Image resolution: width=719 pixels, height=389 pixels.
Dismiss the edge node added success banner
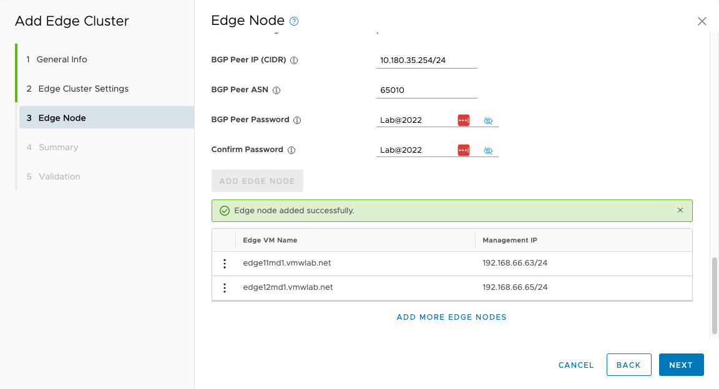[680, 210]
